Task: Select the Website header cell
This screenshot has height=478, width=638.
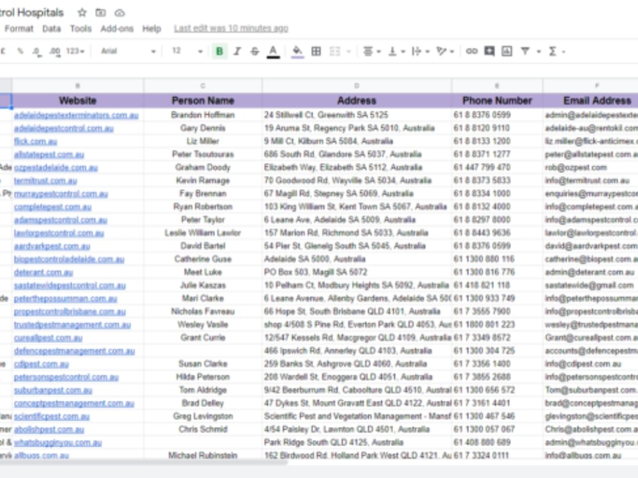Action: [x=77, y=101]
